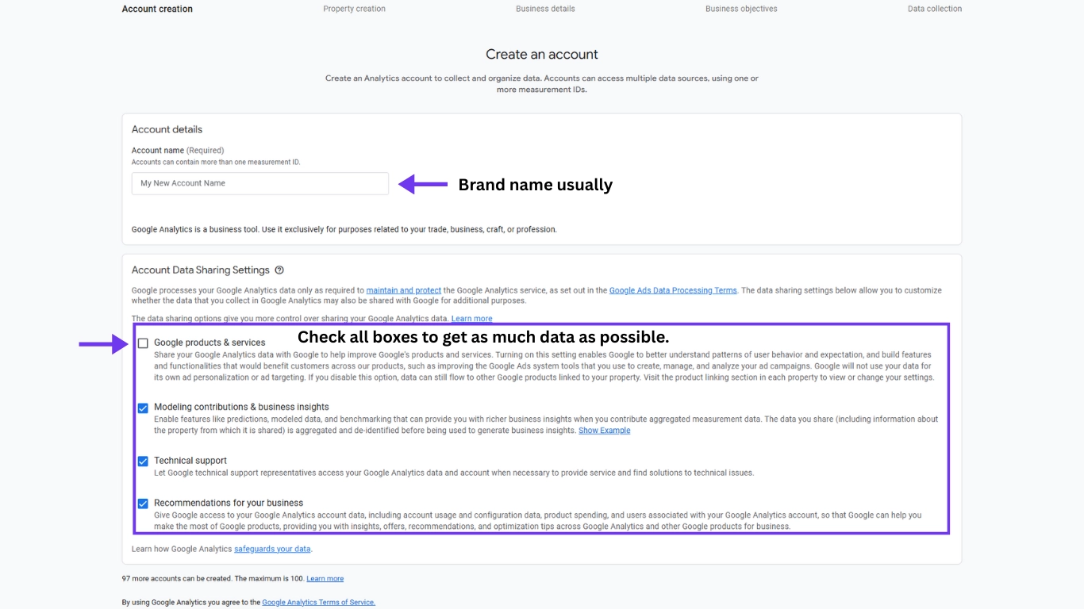Disable the Technical support data sharing option
Viewport: 1084px width, 609px height.
(144, 461)
